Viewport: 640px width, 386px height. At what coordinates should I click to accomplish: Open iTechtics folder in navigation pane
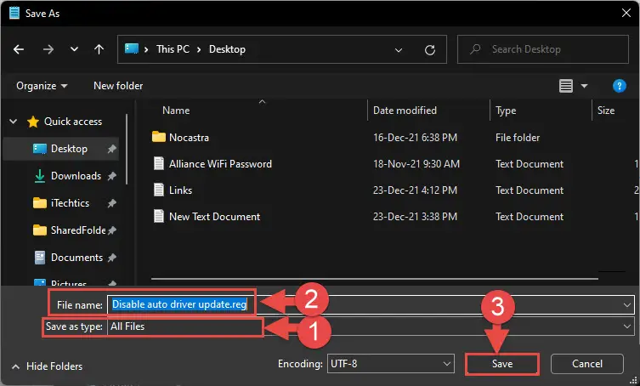click(70, 203)
